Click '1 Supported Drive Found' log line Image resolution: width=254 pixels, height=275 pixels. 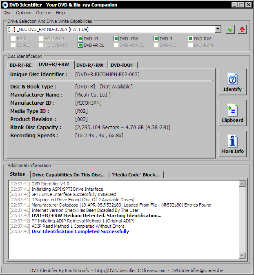tap(83, 200)
